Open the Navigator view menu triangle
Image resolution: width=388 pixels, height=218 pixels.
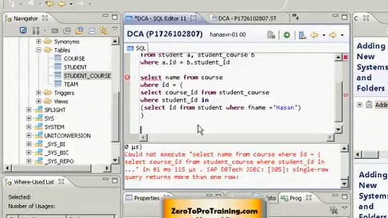(x=115, y=28)
